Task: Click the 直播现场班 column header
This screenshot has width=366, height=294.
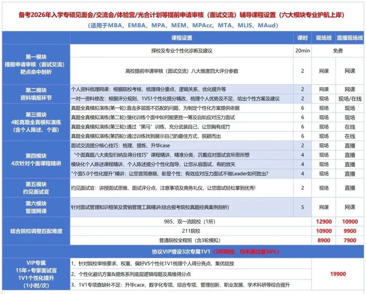Action: (349, 38)
